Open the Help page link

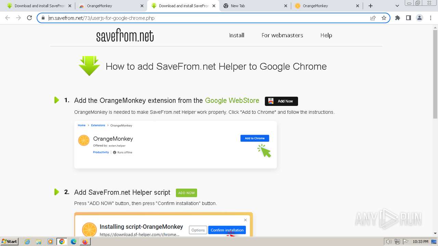(x=326, y=35)
